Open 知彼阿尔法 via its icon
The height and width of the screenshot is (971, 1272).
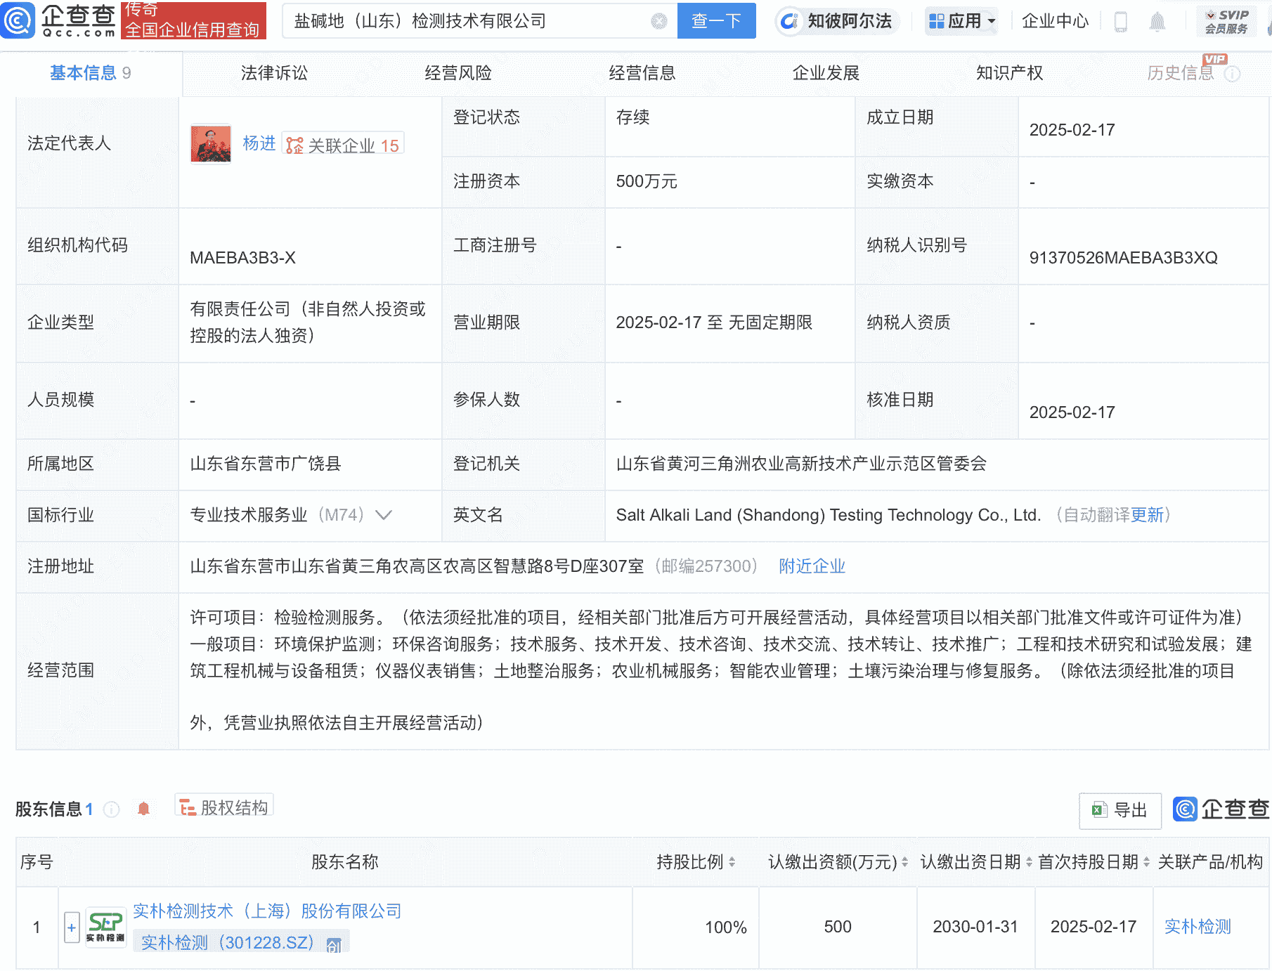click(790, 21)
